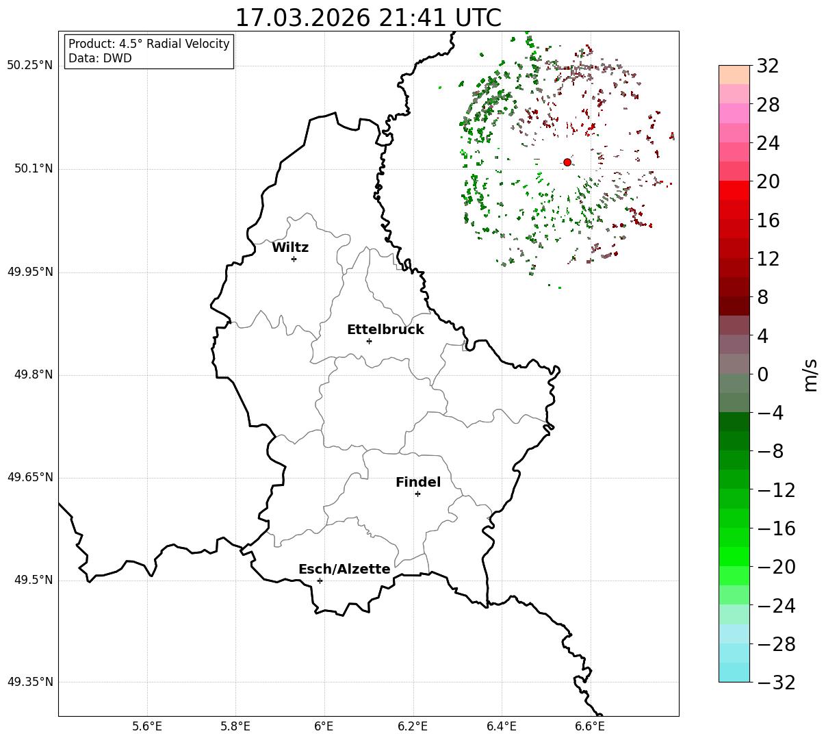Screen dimensions: 826x740
Task: Click the colorbar tick label −28
Action: [776, 644]
